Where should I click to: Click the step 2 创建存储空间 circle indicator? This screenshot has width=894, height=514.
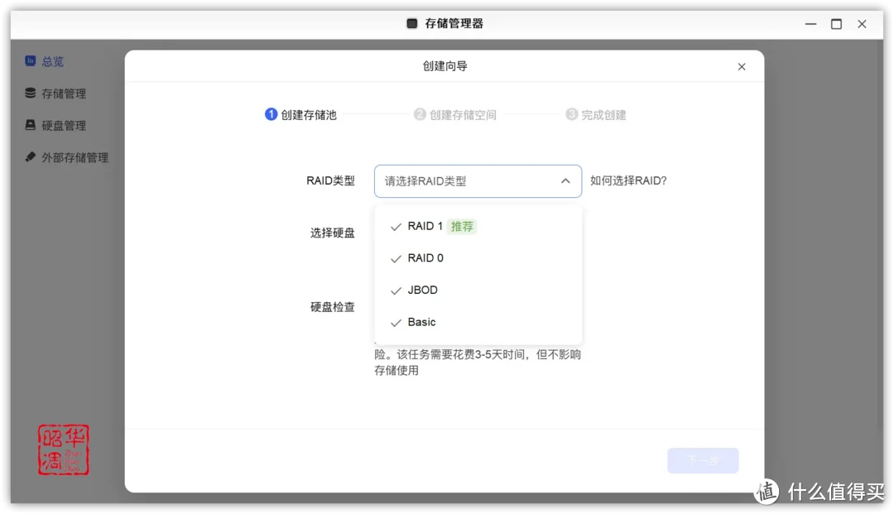(x=420, y=114)
